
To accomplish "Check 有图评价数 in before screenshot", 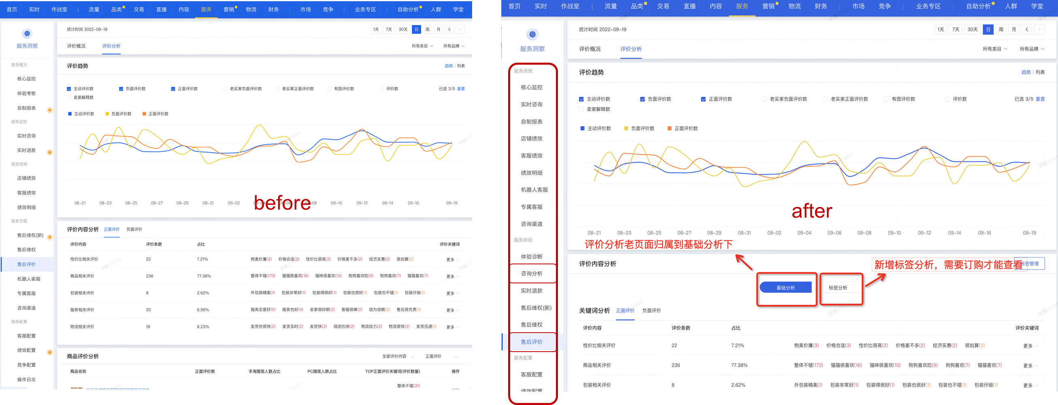I will pos(330,89).
